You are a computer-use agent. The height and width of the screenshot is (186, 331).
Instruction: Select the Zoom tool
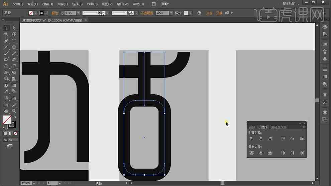point(14,111)
